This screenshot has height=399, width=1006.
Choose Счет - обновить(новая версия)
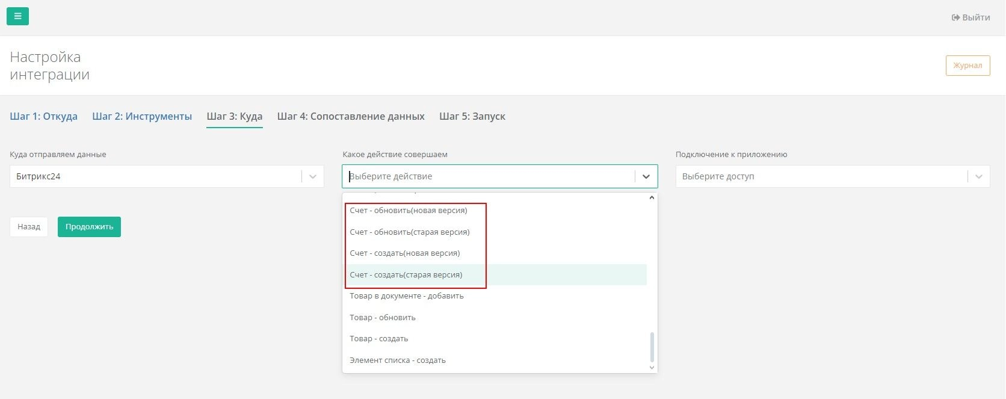409,211
